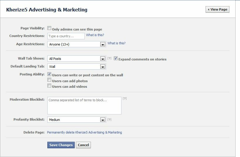Click the help icon beside Profanity Blocklist
240x157 pixels.
pos(109,119)
